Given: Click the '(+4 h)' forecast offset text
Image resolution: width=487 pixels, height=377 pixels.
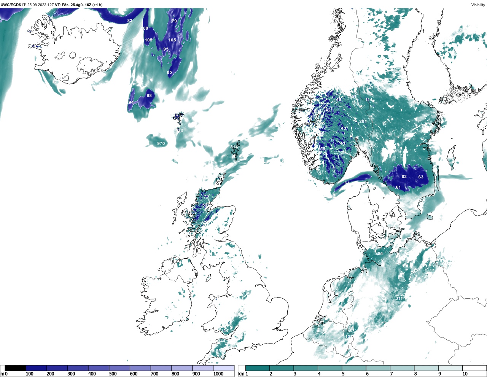Looking at the screenshot, I should [x=97, y=5].
